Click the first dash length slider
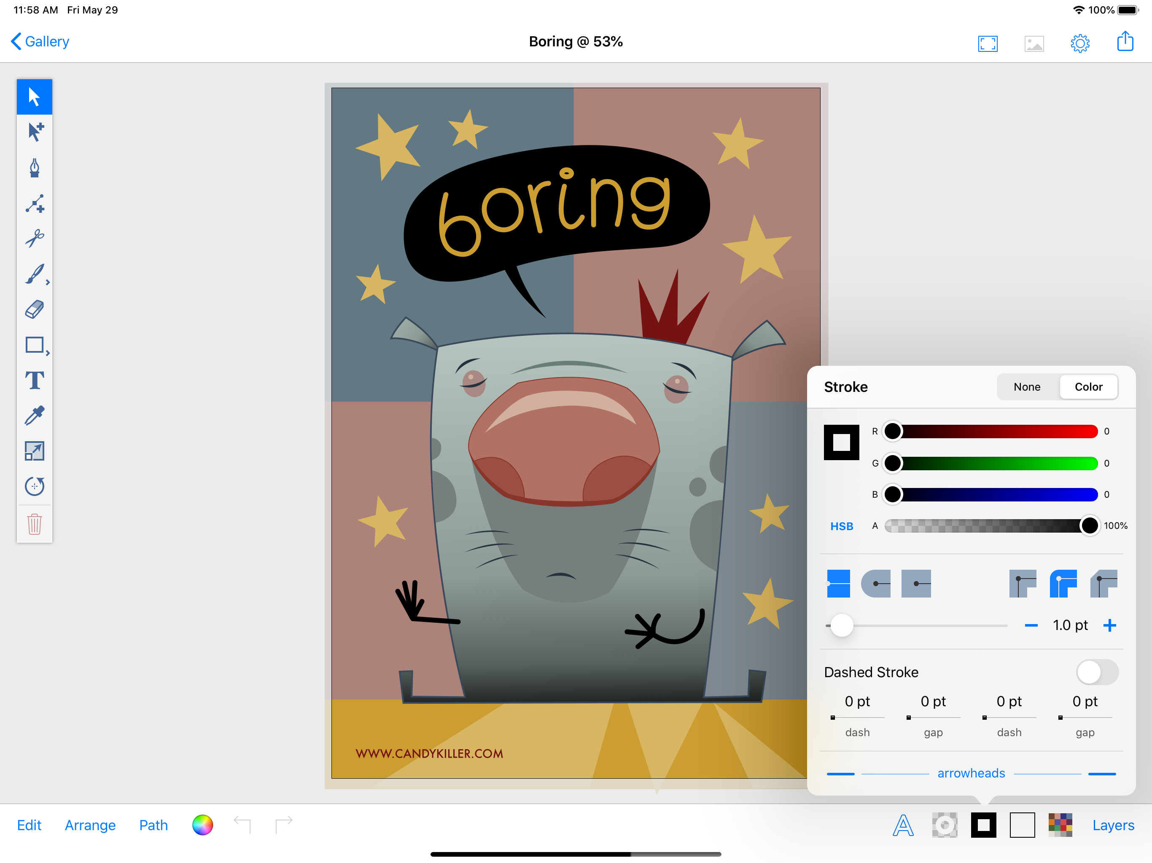This screenshot has width=1152, height=863. 857,718
